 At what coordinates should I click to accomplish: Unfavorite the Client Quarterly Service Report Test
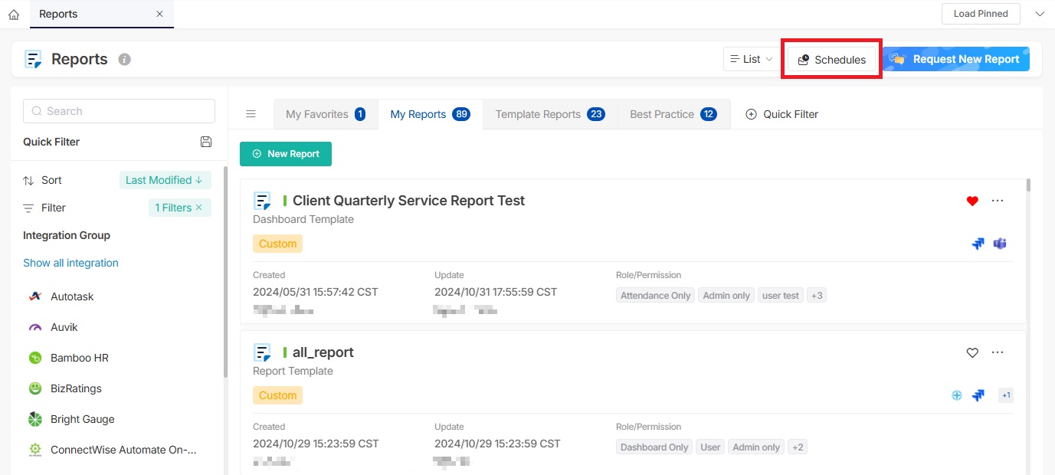click(x=972, y=201)
